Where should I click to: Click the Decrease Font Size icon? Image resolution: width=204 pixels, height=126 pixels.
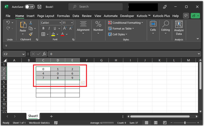coord(71,28)
